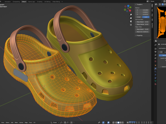Screen dimensions: 166x124
Task: Toggle X-ray mode in viewport header
Action: (x=113, y=123)
